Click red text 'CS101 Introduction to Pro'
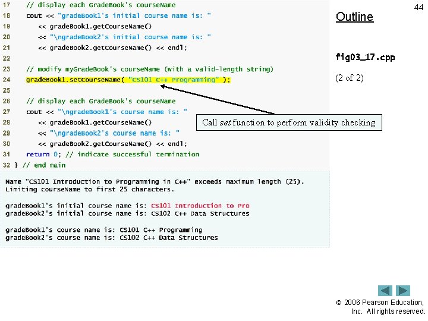The height and width of the screenshot is (321, 428). click(x=200, y=206)
